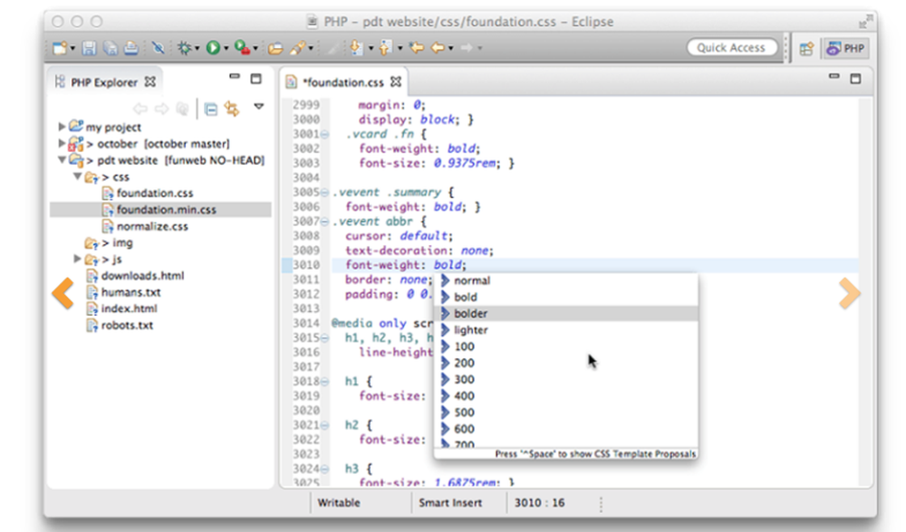The height and width of the screenshot is (532, 906).
Task: Switch to the PHP perspective button
Action: click(845, 49)
